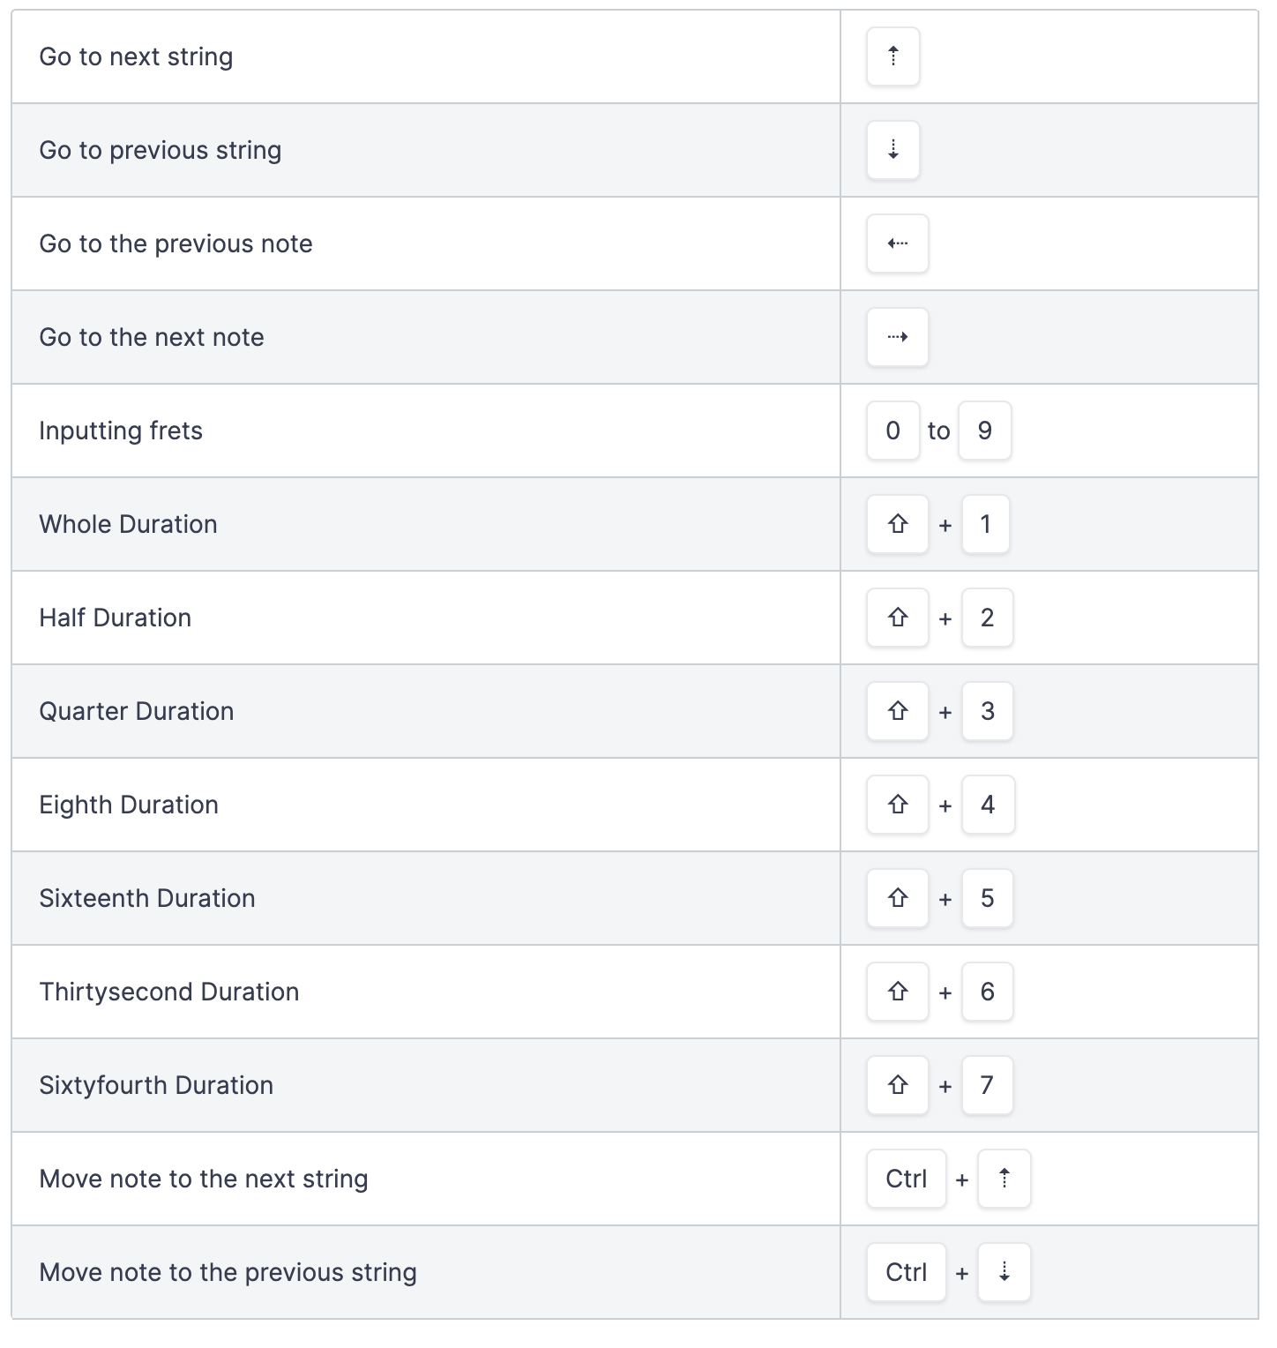This screenshot has width=1277, height=1348.
Task: Click Ctrl key in Move note to next string row
Action: (906, 1179)
